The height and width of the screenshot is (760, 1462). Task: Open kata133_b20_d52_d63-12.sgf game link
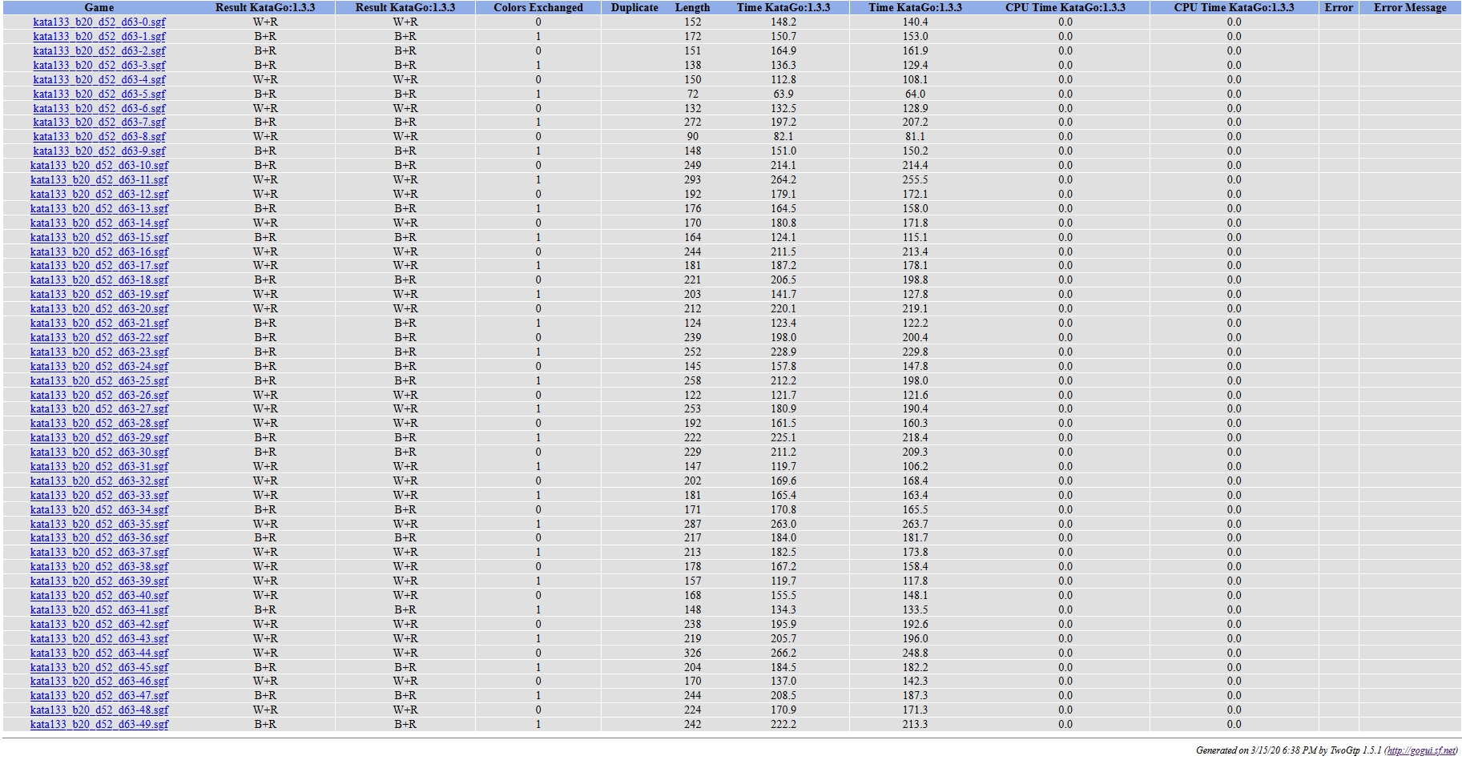tap(99, 195)
